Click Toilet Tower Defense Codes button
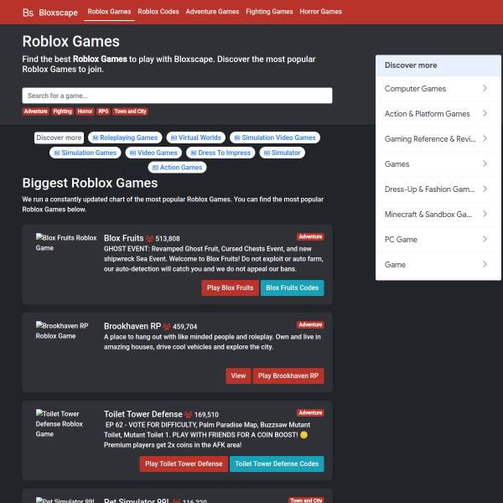Screen dimensions: 503x503 (277, 464)
